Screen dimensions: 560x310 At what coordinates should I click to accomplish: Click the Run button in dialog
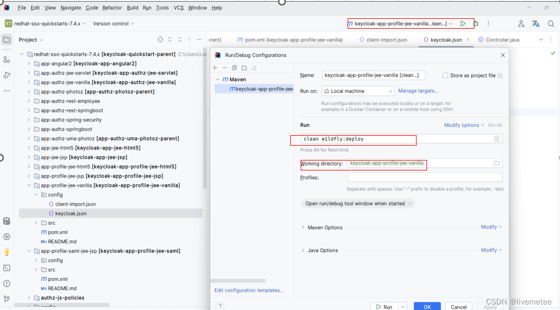(385, 307)
